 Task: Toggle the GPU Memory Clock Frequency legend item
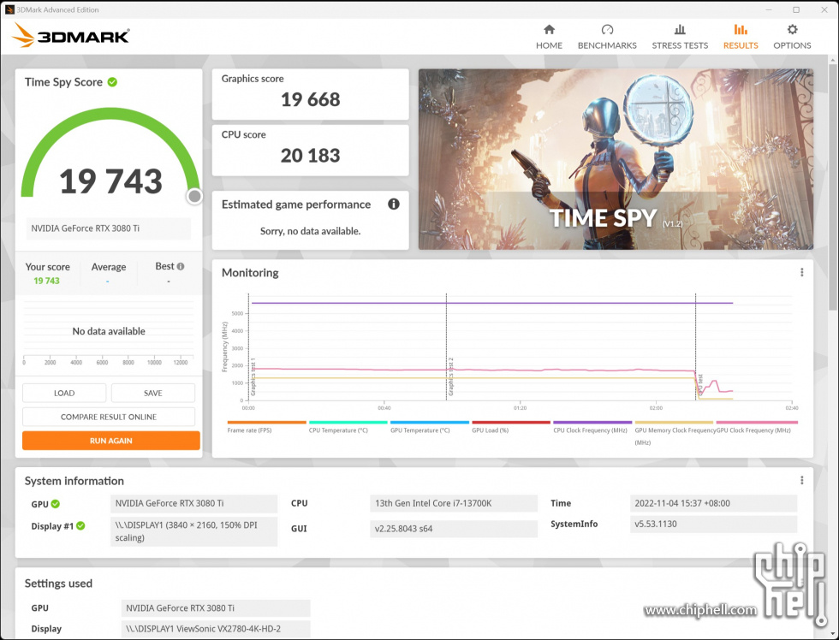[x=675, y=433]
